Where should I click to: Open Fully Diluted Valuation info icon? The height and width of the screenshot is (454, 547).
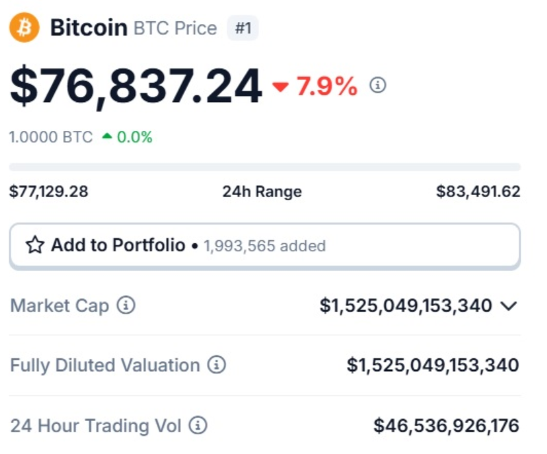[x=217, y=365]
